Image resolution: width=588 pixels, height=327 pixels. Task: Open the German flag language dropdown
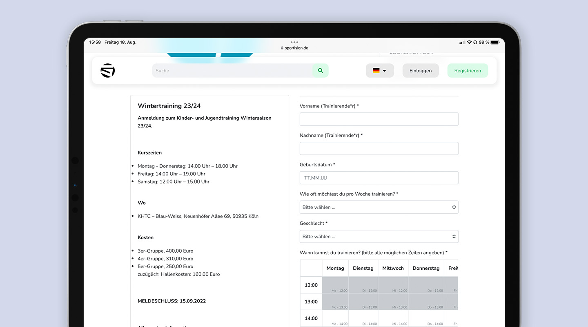pos(380,70)
